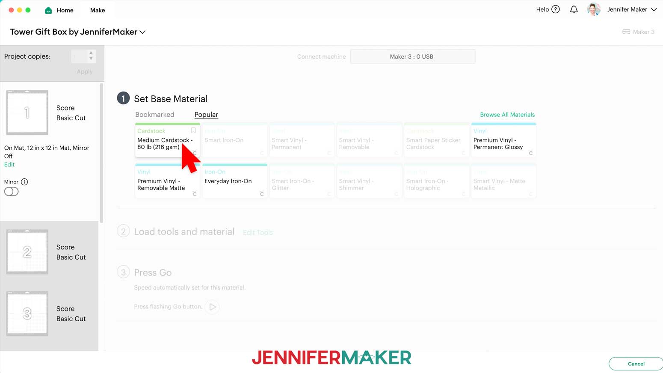Choose the Smart Iron-On material card
663x373 pixels.
pyautogui.click(x=235, y=140)
